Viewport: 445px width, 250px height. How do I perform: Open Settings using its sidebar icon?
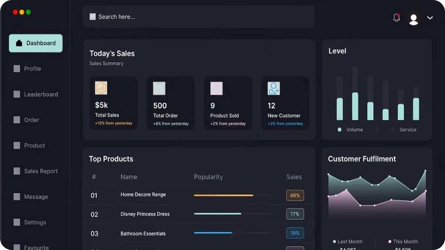click(x=17, y=222)
